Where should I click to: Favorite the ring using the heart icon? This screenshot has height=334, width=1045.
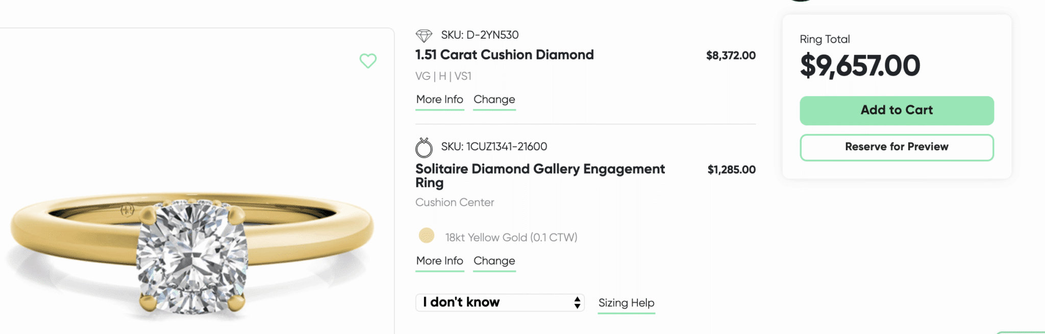[367, 61]
